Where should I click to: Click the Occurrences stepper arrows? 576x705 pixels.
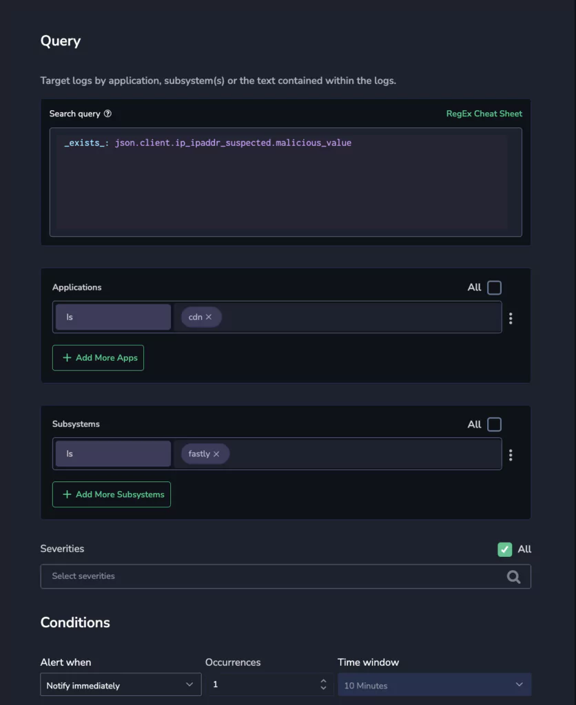pos(323,684)
